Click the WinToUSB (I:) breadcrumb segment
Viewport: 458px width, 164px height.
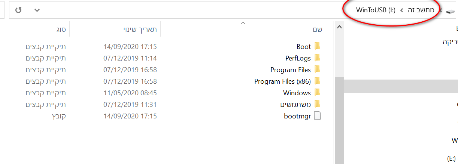pyautogui.click(x=376, y=10)
